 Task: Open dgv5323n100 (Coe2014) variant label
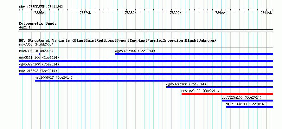pyautogui.click(x=135, y=51)
